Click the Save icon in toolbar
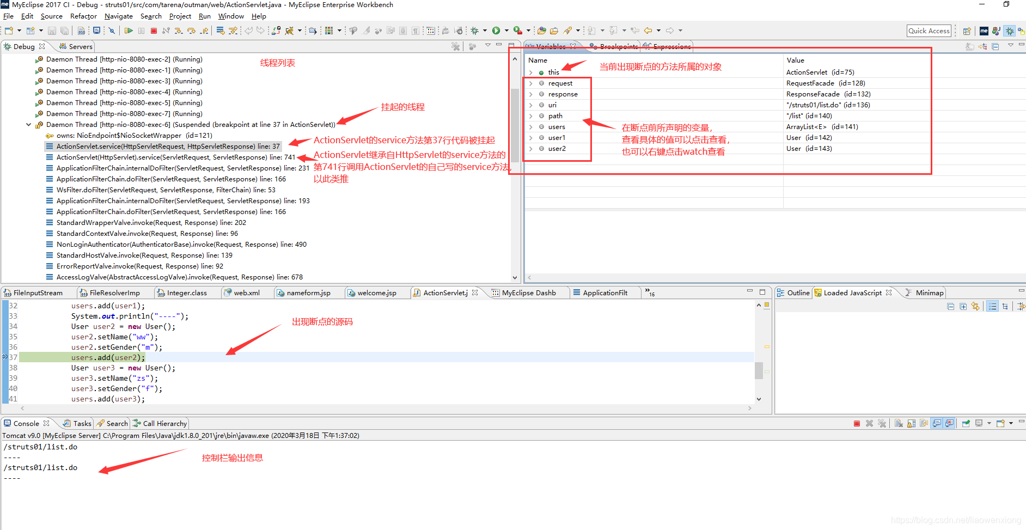The height and width of the screenshot is (530, 1026). (52, 31)
